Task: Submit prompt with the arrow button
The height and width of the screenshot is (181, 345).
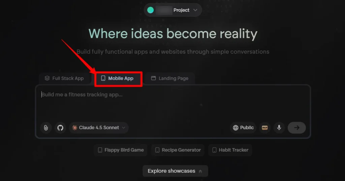Action: (x=296, y=128)
